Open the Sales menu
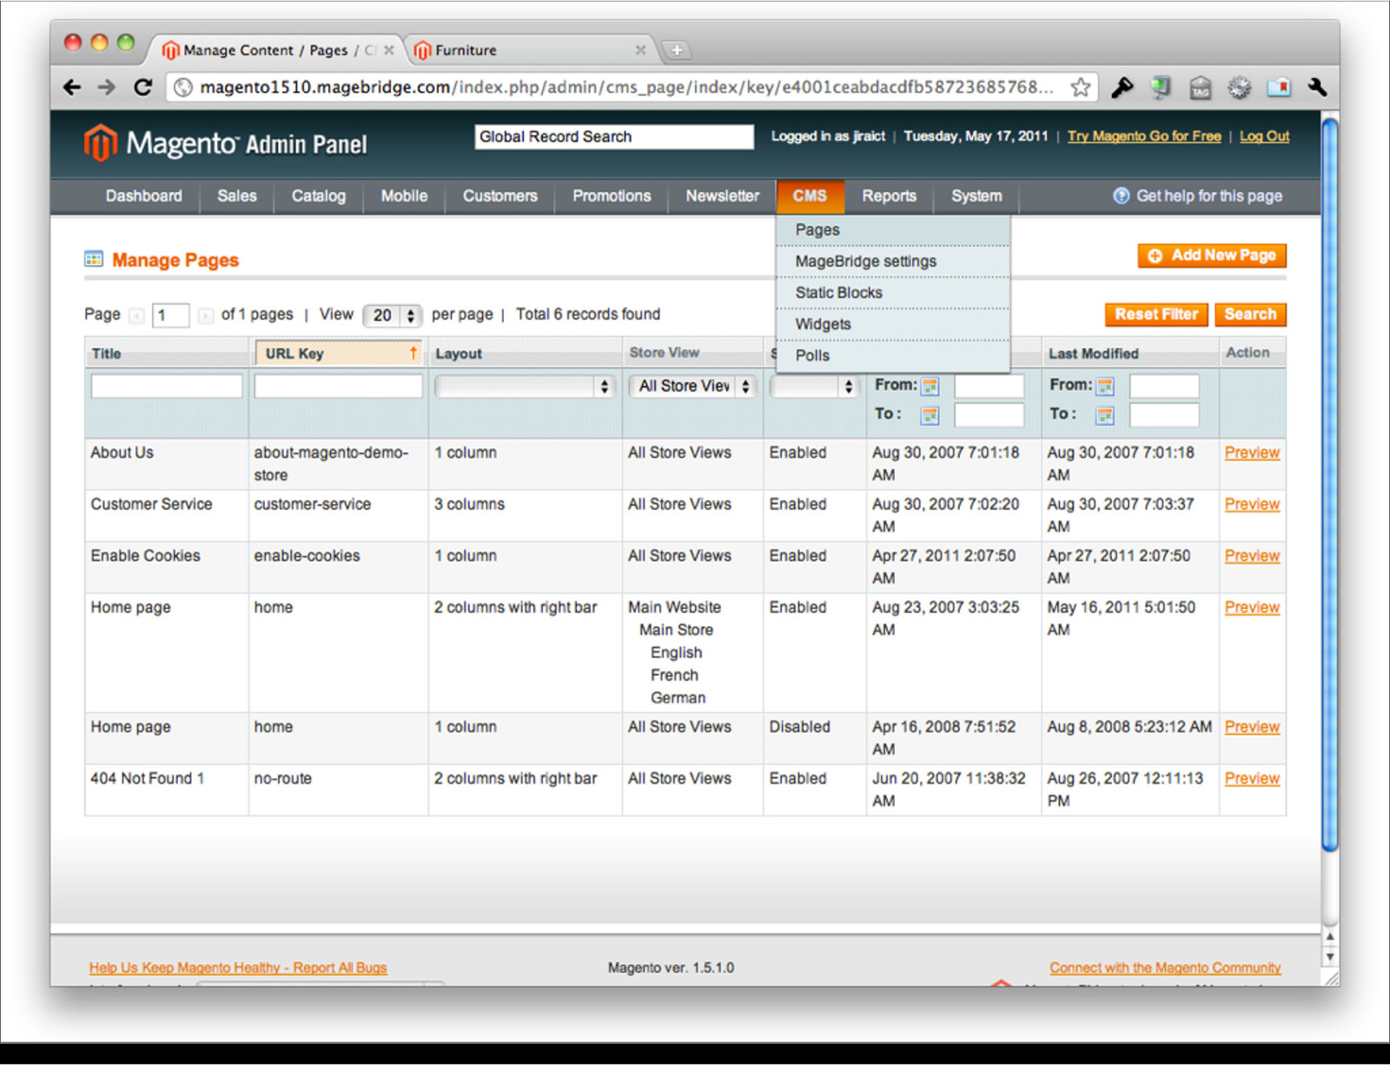The image size is (1390, 1070). (x=237, y=196)
